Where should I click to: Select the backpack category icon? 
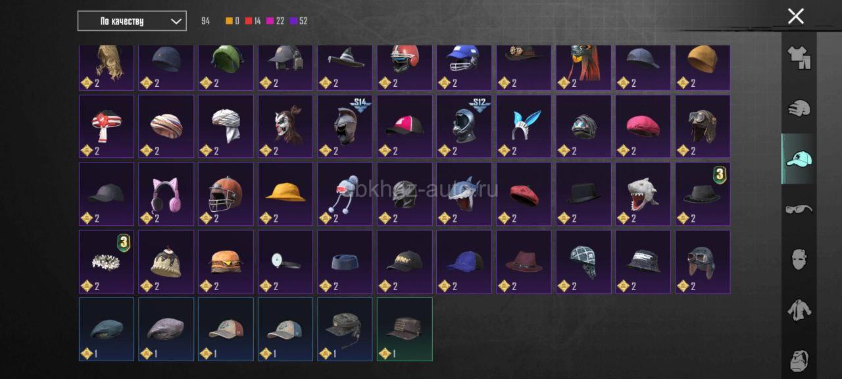tap(799, 360)
